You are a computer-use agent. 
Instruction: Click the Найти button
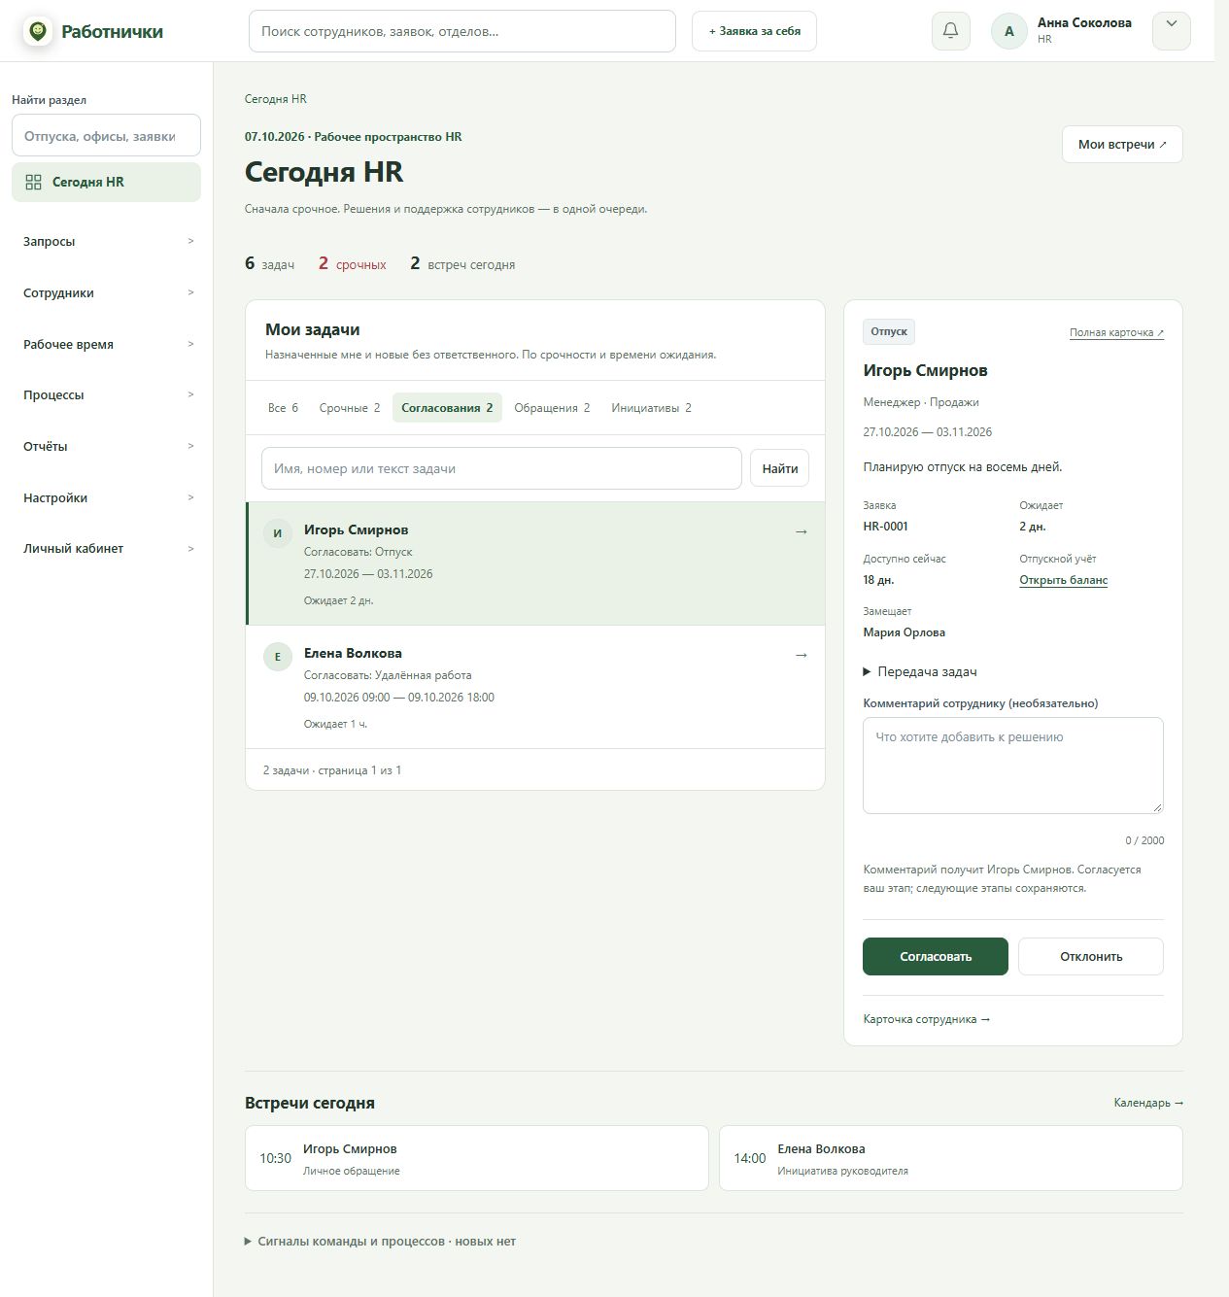pyautogui.click(x=779, y=468)
